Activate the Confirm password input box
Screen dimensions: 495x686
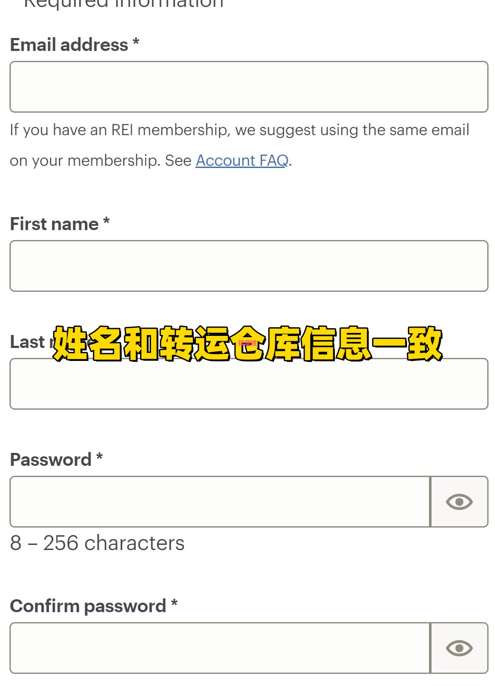[220, 648]
